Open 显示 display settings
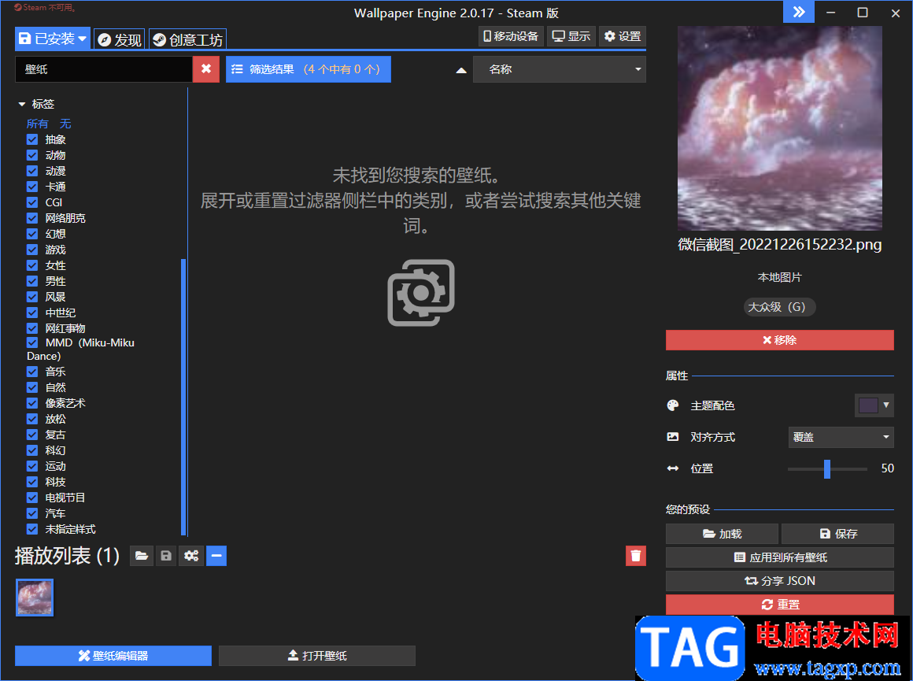 tap(571, 36)
